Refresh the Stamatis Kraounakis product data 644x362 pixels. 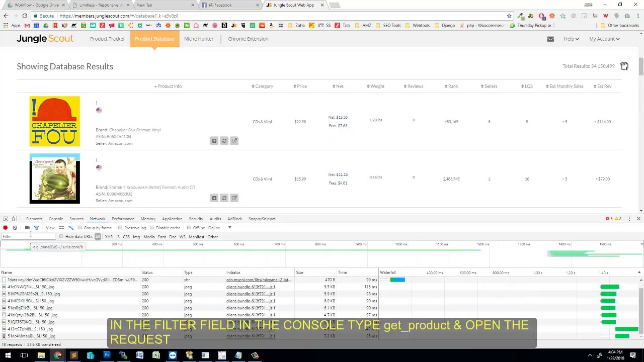[224, 198]
